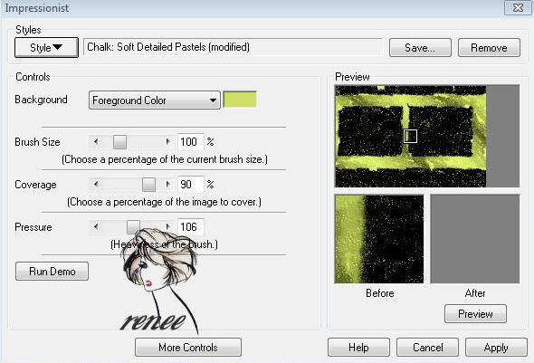
Task: Click the Coverage percentage input field
Action: click(190, 185)
